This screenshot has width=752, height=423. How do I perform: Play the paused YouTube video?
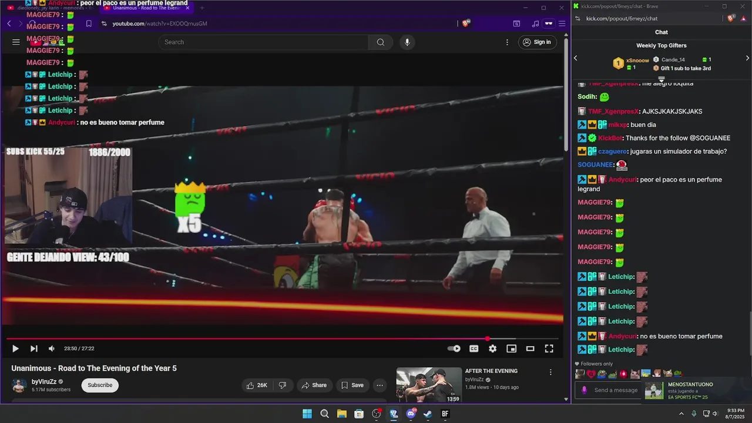15,348
